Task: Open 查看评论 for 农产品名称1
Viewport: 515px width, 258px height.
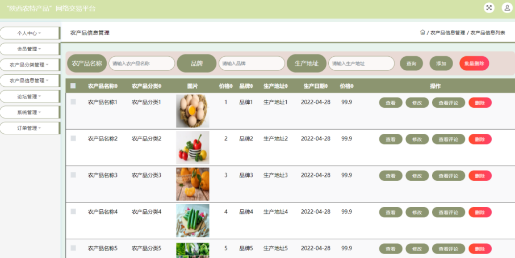Action: [x=449, y=103]
